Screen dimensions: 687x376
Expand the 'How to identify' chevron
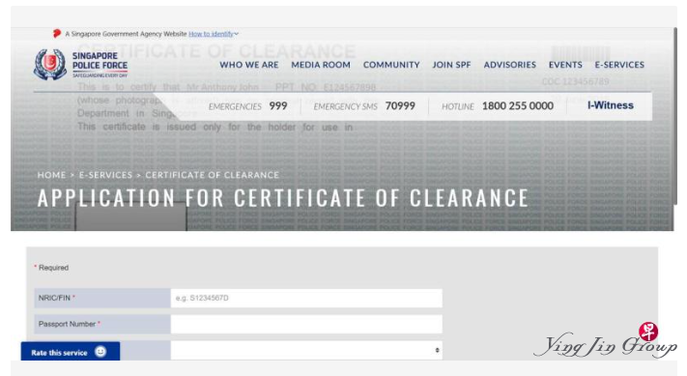(237, 34)
